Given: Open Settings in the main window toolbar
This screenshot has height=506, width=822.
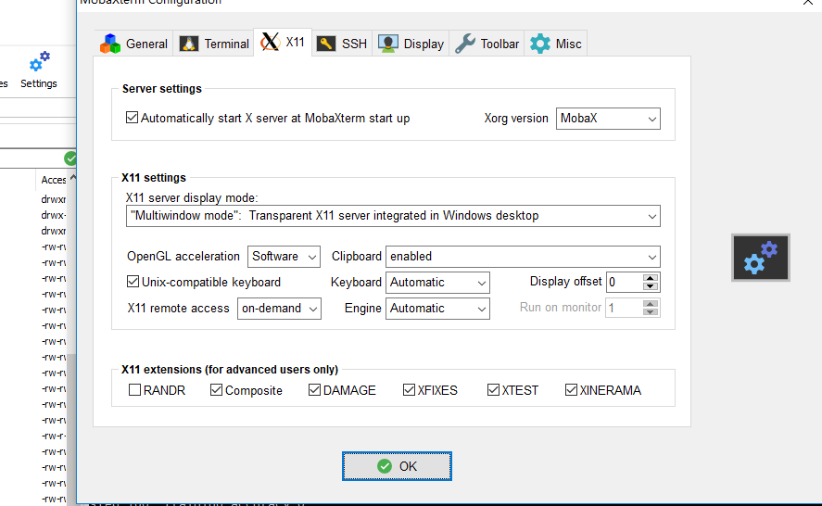Looking at the screenshot, I should tap(39, 70).
